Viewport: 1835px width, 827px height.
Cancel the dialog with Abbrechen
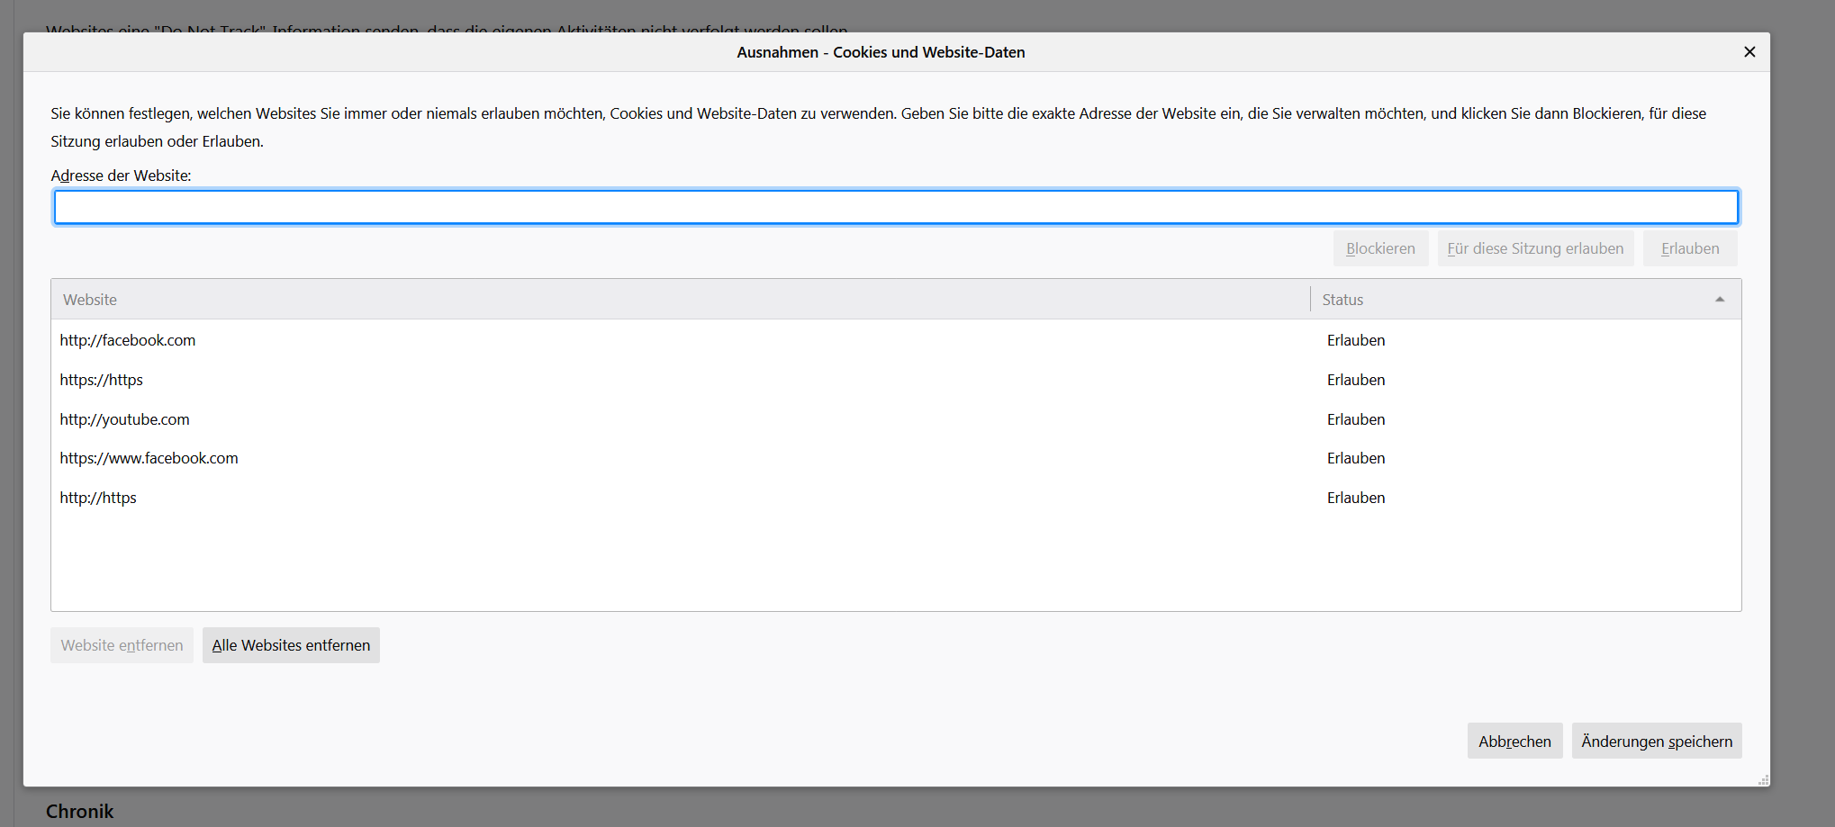(1514, 742)
